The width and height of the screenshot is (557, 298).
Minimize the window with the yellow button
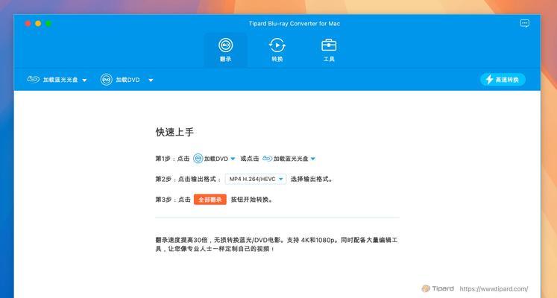(38, 23)
